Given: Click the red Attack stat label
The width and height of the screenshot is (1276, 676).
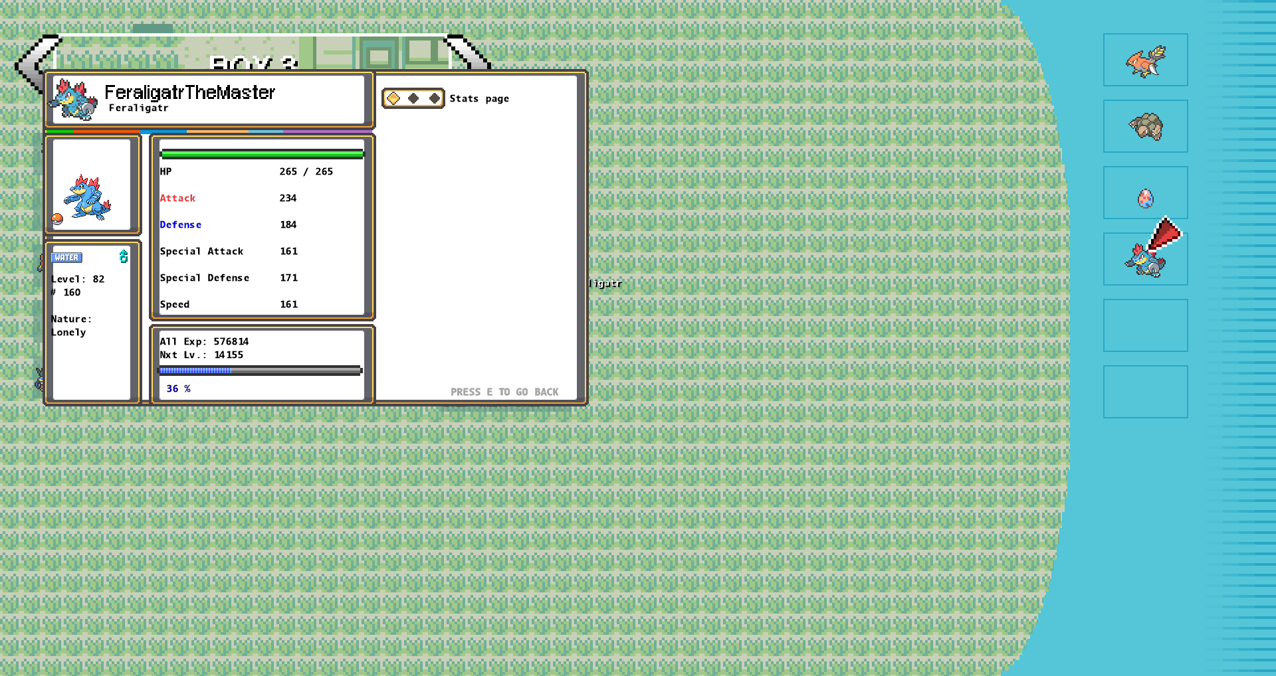Looking at the screenshot, I should [x=177, y=198].
